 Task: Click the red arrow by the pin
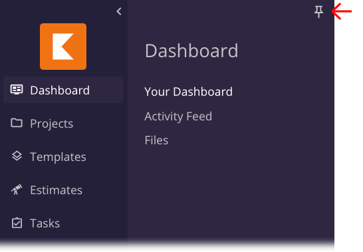coord(342,11)
